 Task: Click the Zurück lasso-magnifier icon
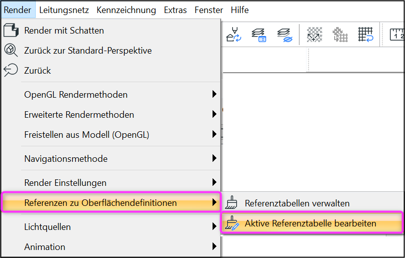[11, 70]
